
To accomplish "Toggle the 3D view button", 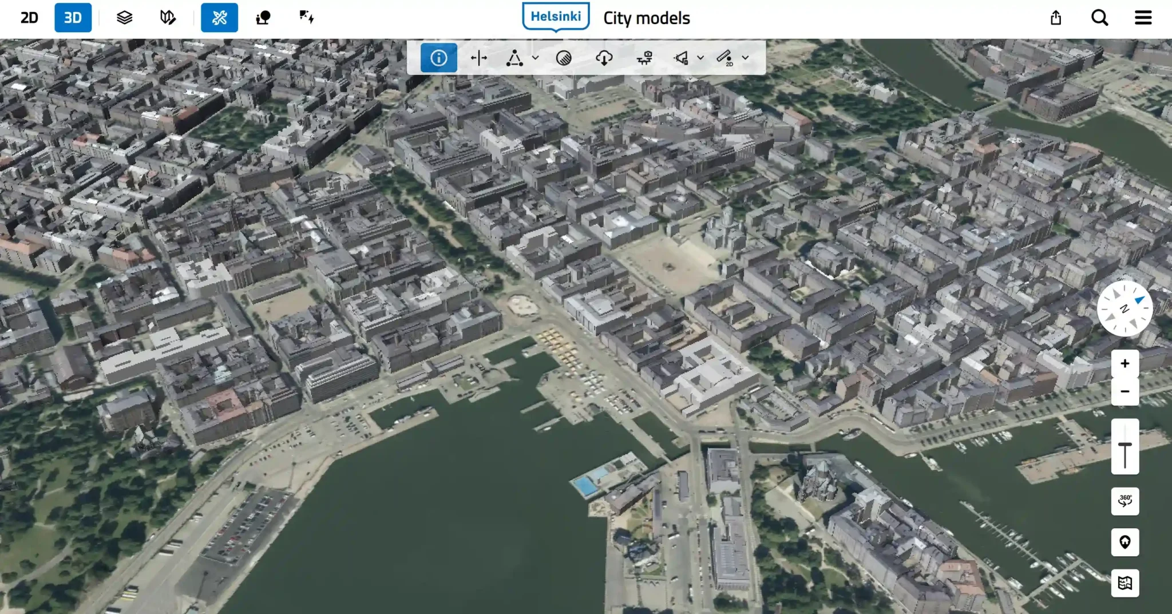I will (x=73, y=18).
